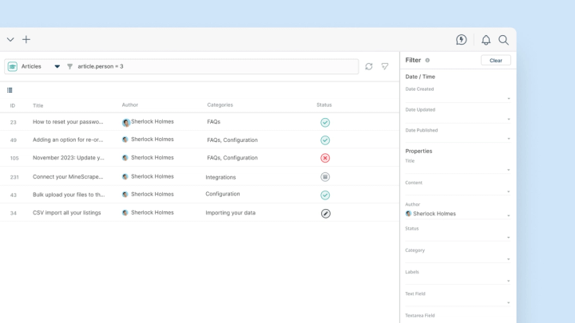The image size is (575, 323).
Task: Click the info icon next to Filter heading
Action: click(427, 61)
